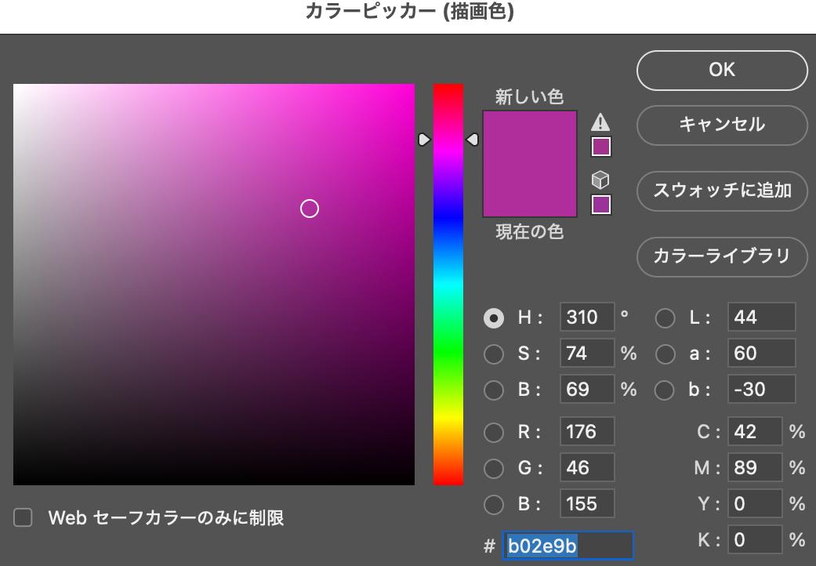Click the G field showing 46
This screenshot has height=566, width=816.
tap(587, 467)
